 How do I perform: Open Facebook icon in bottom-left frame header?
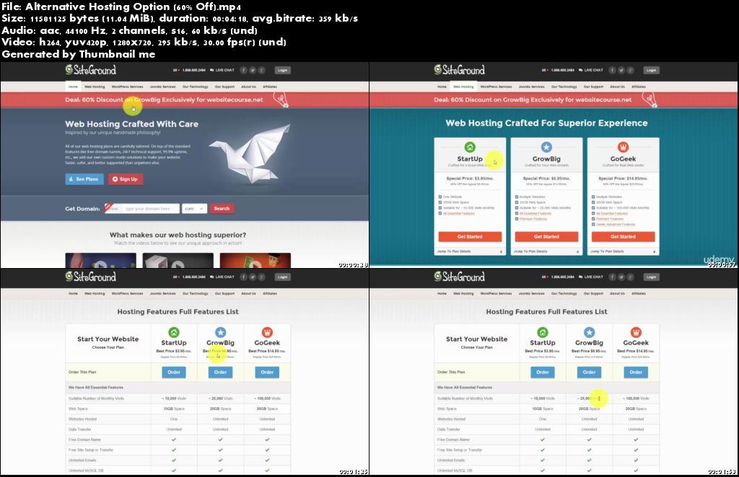[x=244, y=277]
